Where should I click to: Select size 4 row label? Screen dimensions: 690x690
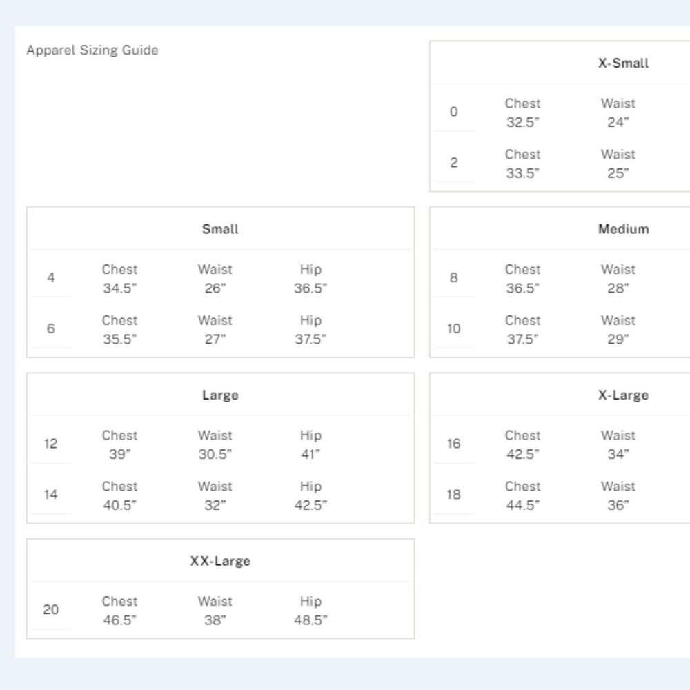[50, 277]
